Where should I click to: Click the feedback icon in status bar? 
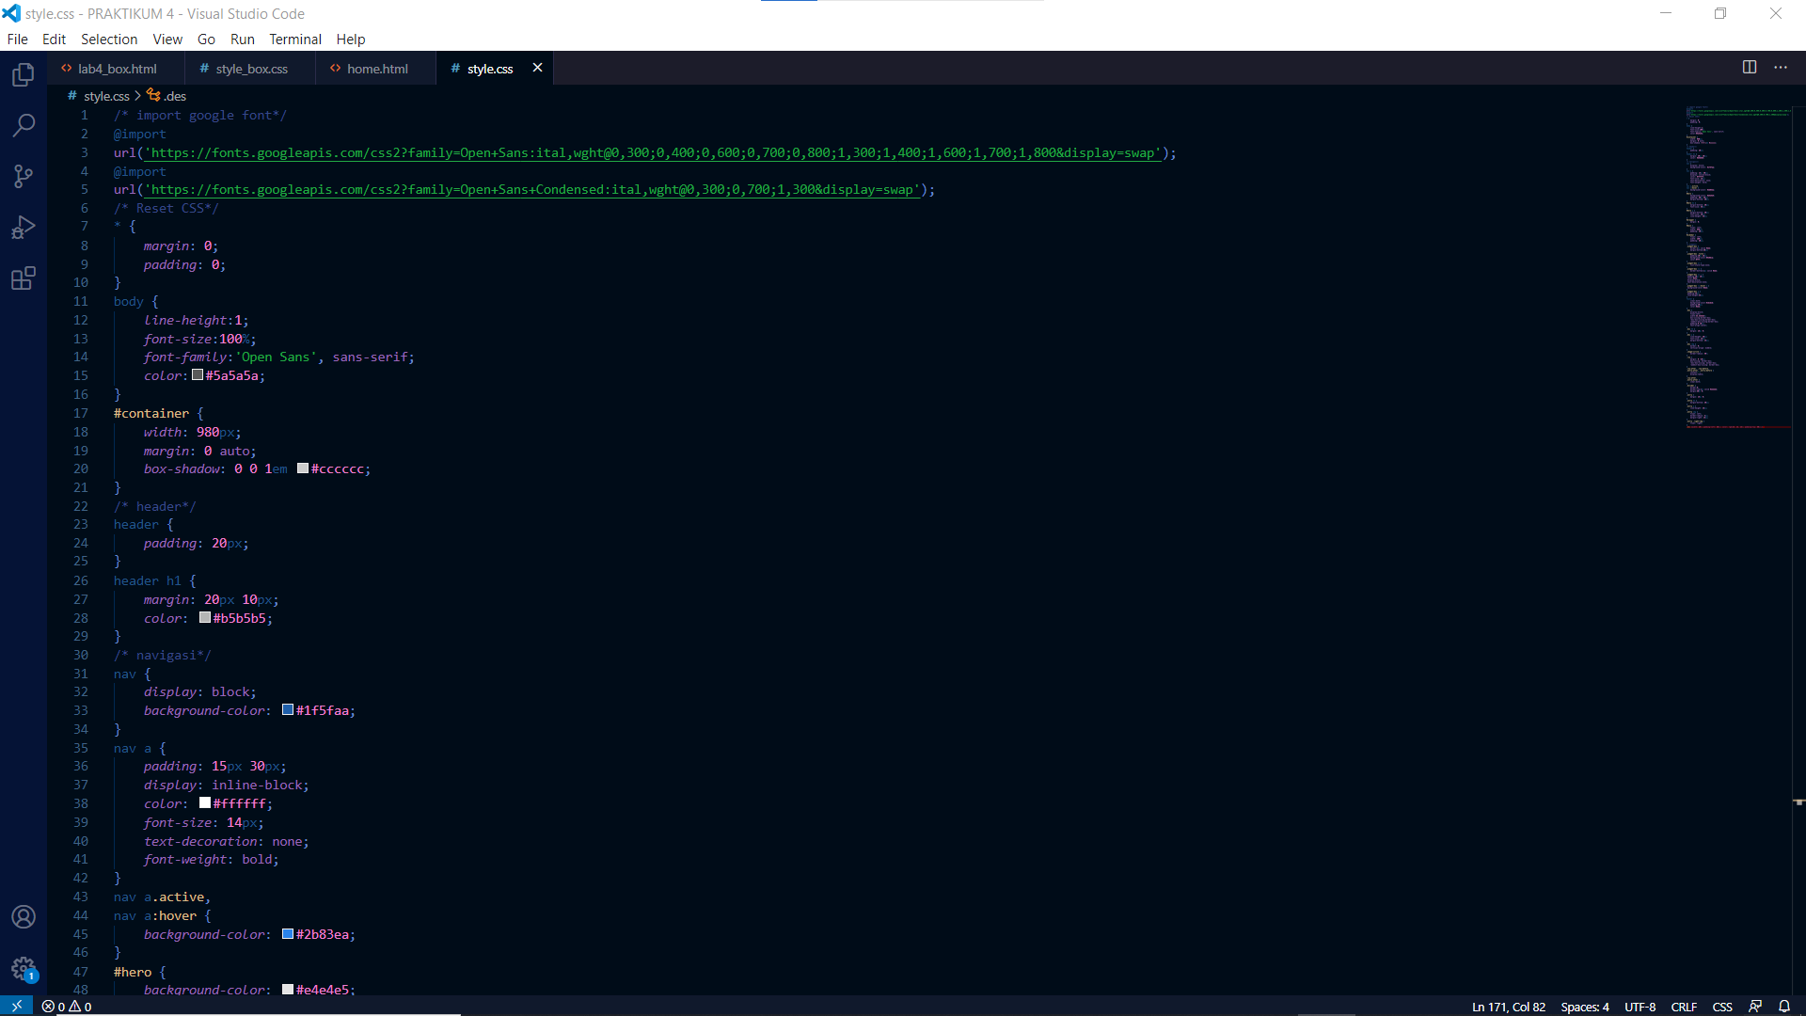tap(1755, 1007)
